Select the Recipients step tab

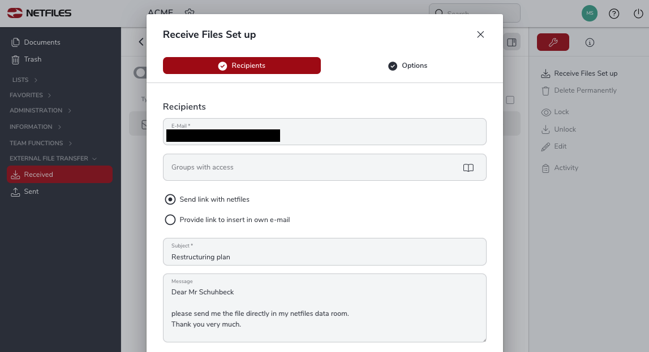[242, 66]
